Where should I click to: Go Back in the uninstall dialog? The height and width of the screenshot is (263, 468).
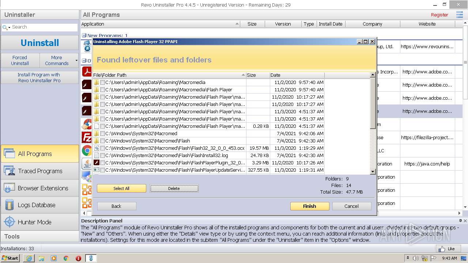coord(116,206)
